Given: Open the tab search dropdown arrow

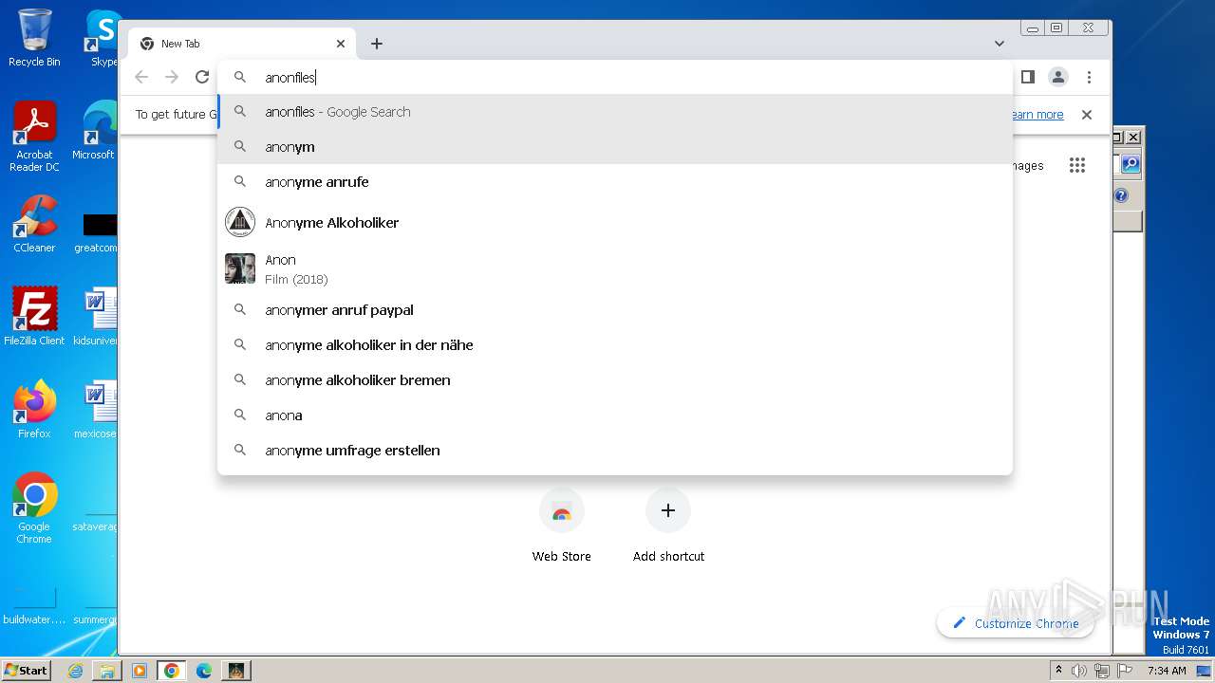Looking at the screenshot, I should click(x=1000, y=44).
